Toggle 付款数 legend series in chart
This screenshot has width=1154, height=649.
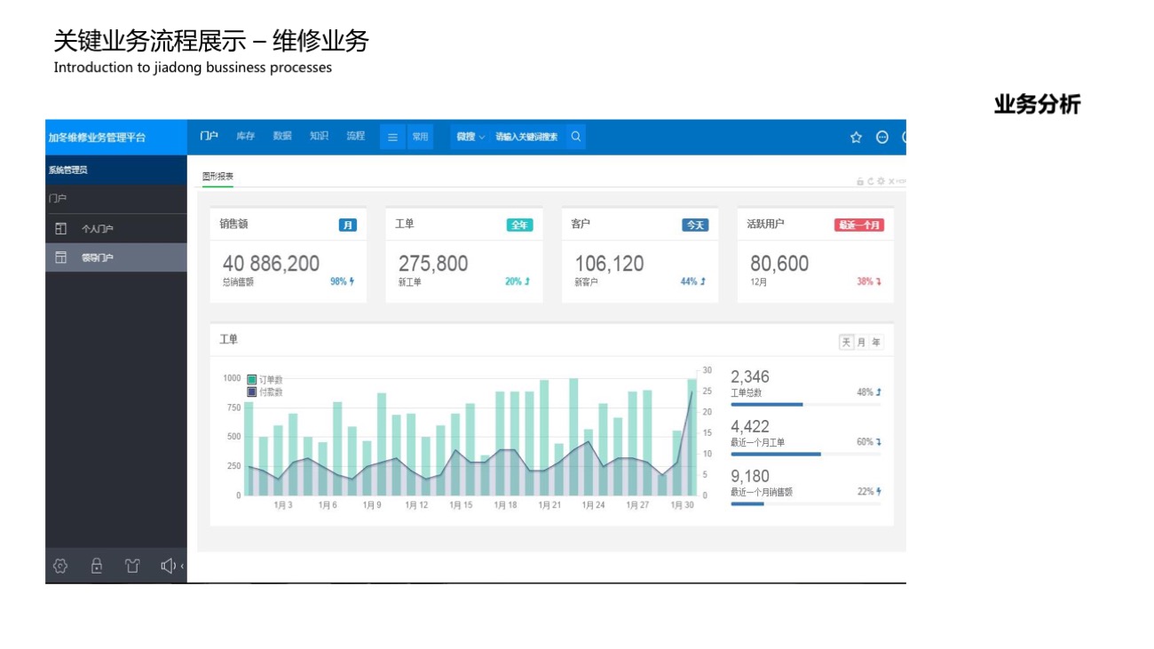click(x=264, y=392)
